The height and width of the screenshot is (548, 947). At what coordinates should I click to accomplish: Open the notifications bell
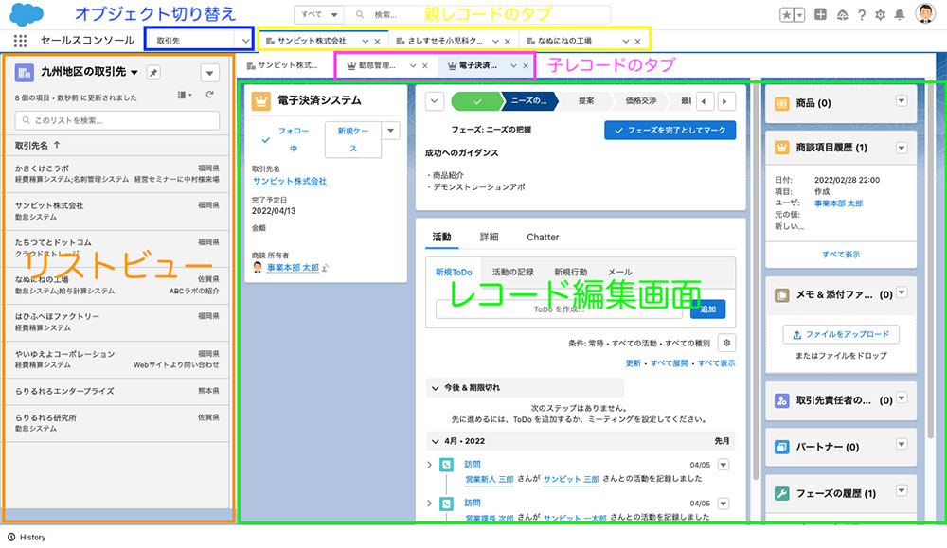pyautogui.click(x=900, y=15)
